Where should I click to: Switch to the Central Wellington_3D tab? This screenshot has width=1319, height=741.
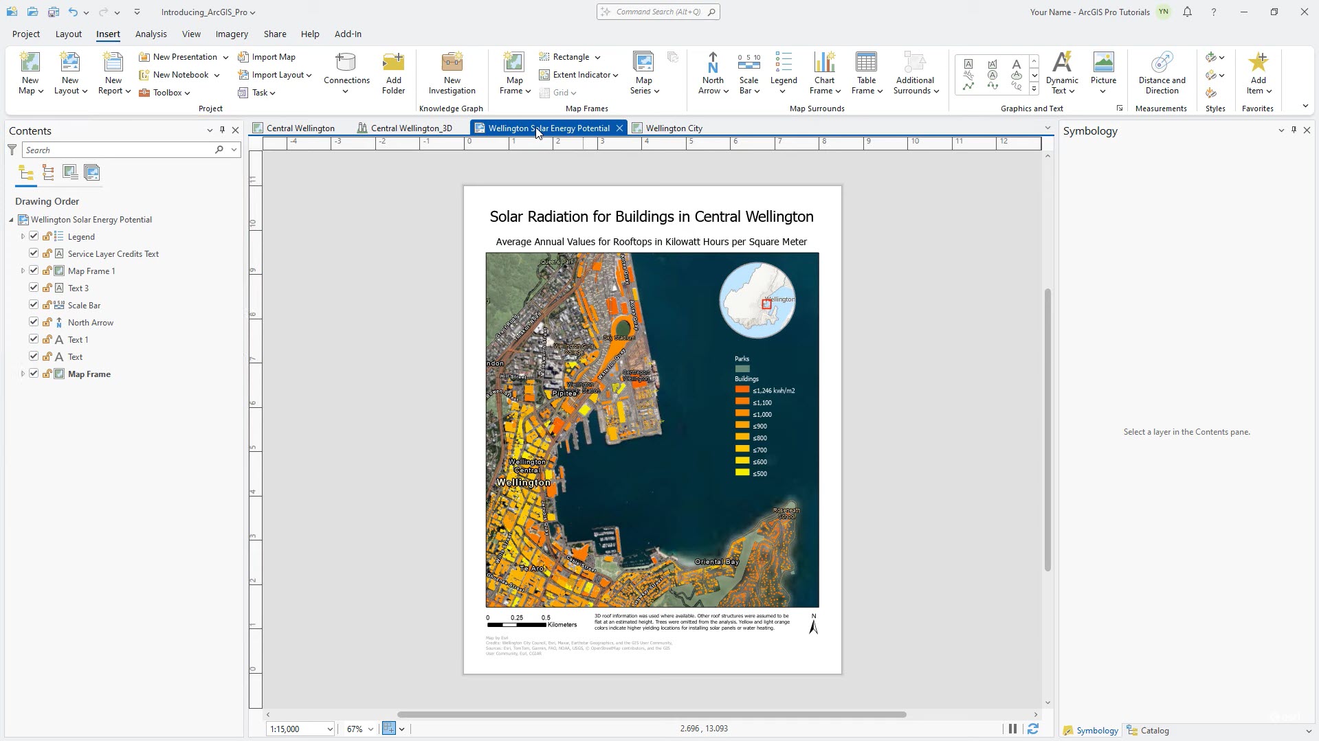tap(411, 128)
